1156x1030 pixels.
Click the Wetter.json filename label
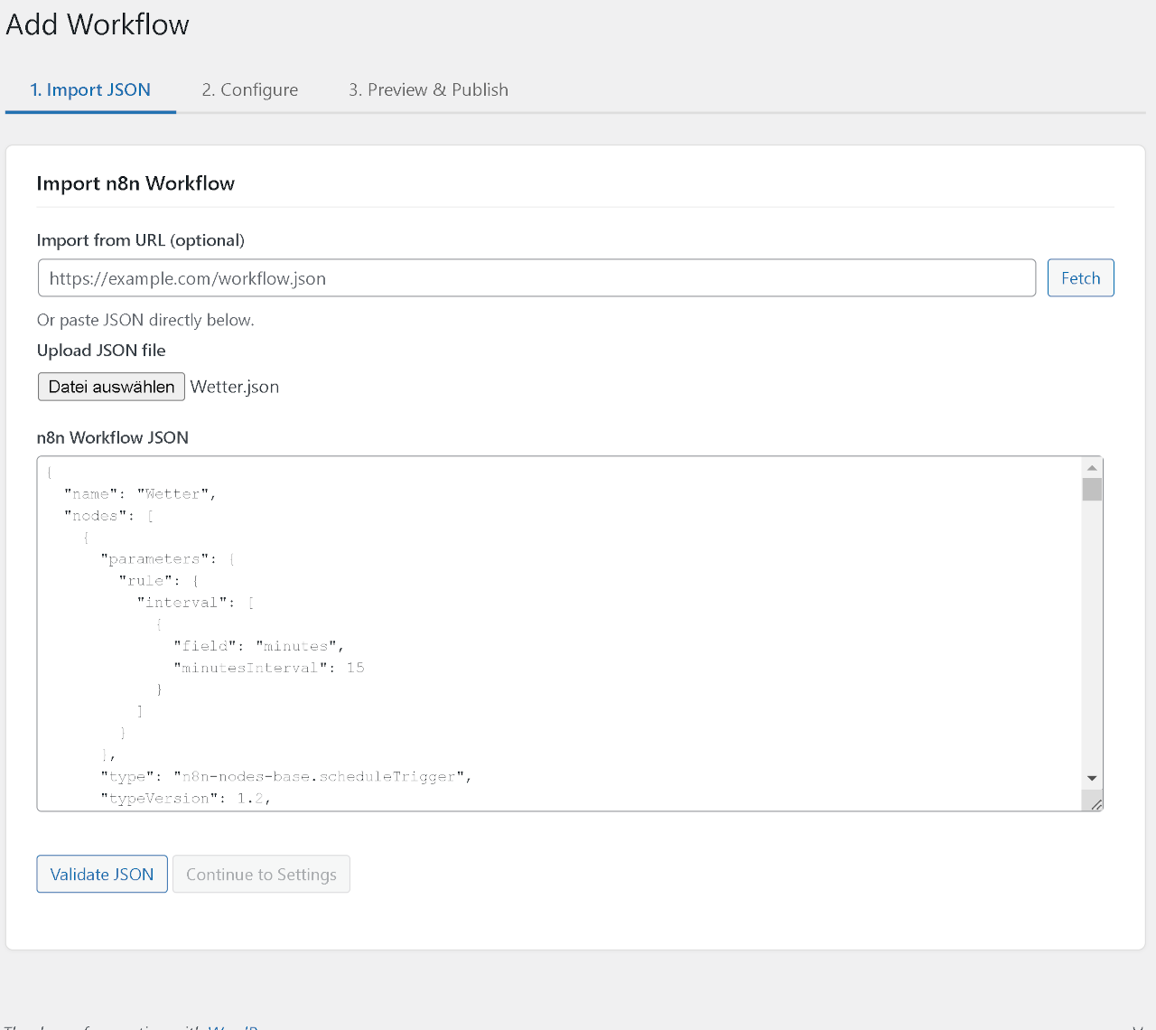[x=235, y=386]
